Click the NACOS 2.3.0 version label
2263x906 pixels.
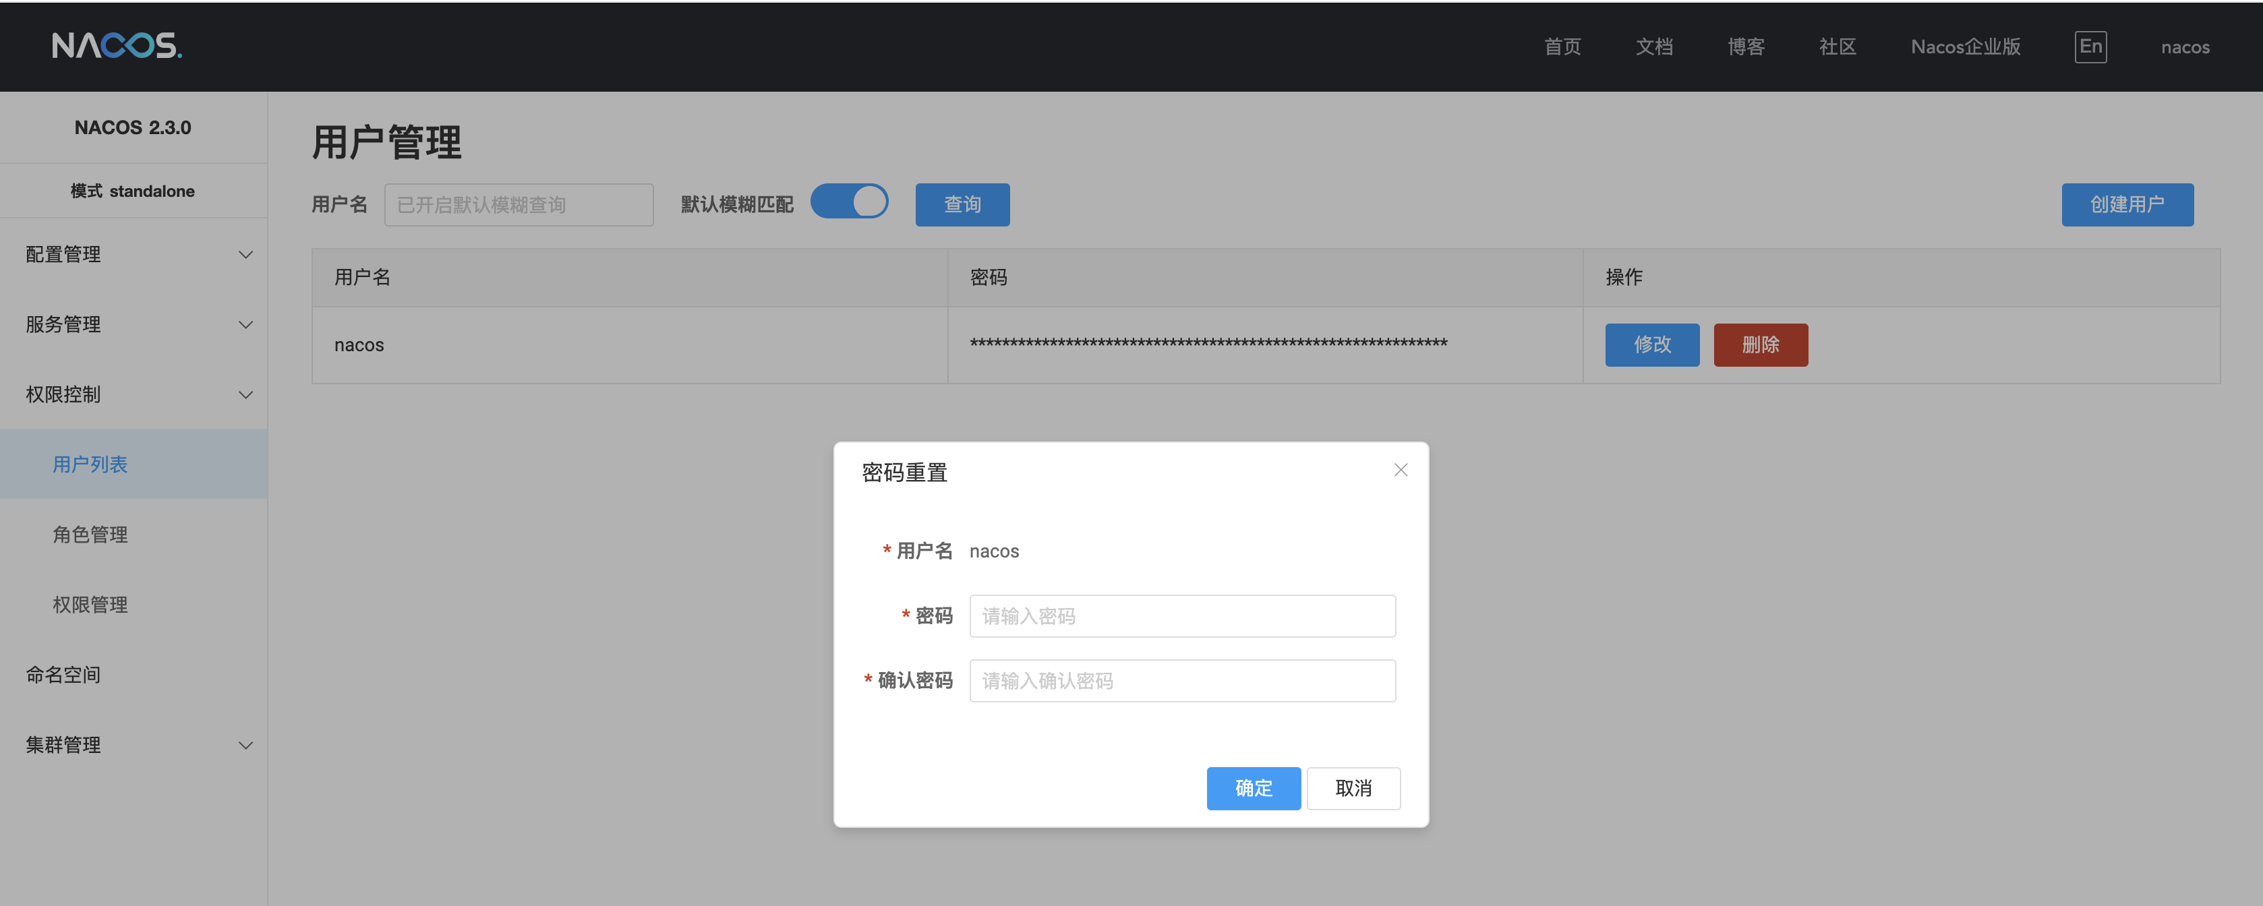(133, 127)
